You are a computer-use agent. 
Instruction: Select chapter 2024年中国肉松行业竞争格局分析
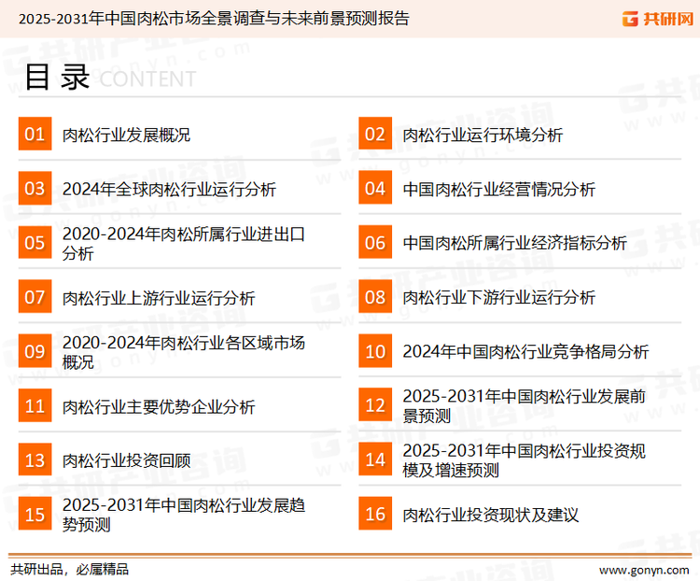point(525,351)
